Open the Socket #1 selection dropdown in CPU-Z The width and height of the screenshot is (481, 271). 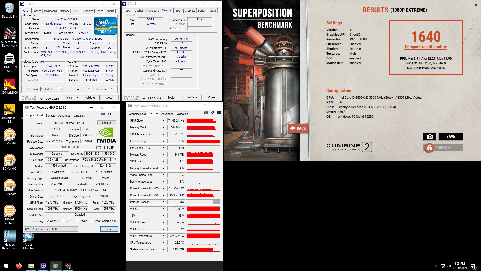pos(52,89)
